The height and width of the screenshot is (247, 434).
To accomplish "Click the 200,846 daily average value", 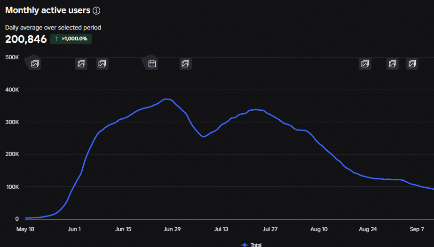I will point(26,39).
